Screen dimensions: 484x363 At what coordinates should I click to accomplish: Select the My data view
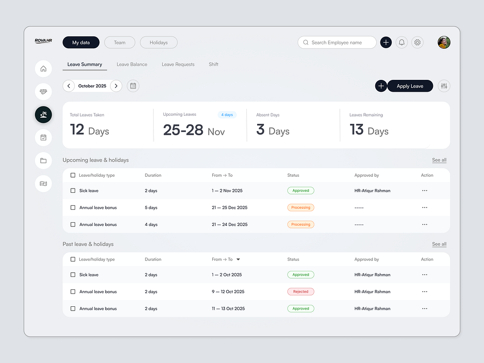pyautogui.click(x=81, y=43)
